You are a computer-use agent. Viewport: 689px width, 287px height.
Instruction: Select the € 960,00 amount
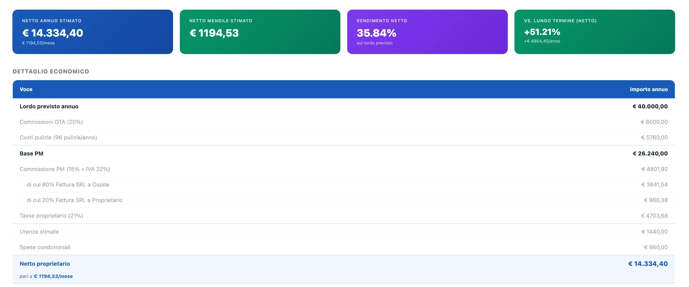point(656,247)
